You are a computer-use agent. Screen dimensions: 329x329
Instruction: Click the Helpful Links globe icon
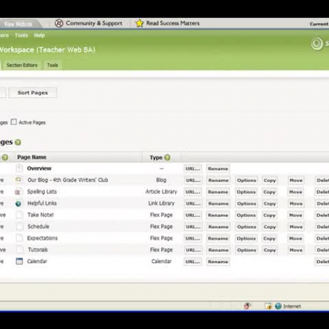tap(18, 203)
